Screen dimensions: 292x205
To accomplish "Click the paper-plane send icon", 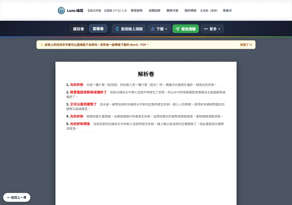I will click(178, 29).
